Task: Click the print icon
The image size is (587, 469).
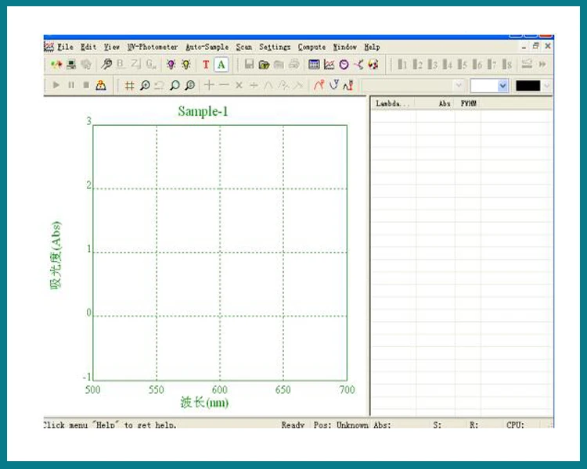Action: 293,64
